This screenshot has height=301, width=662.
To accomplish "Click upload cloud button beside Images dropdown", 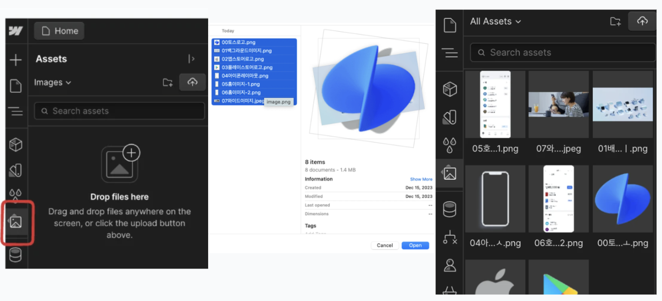I will click(192, 82).
